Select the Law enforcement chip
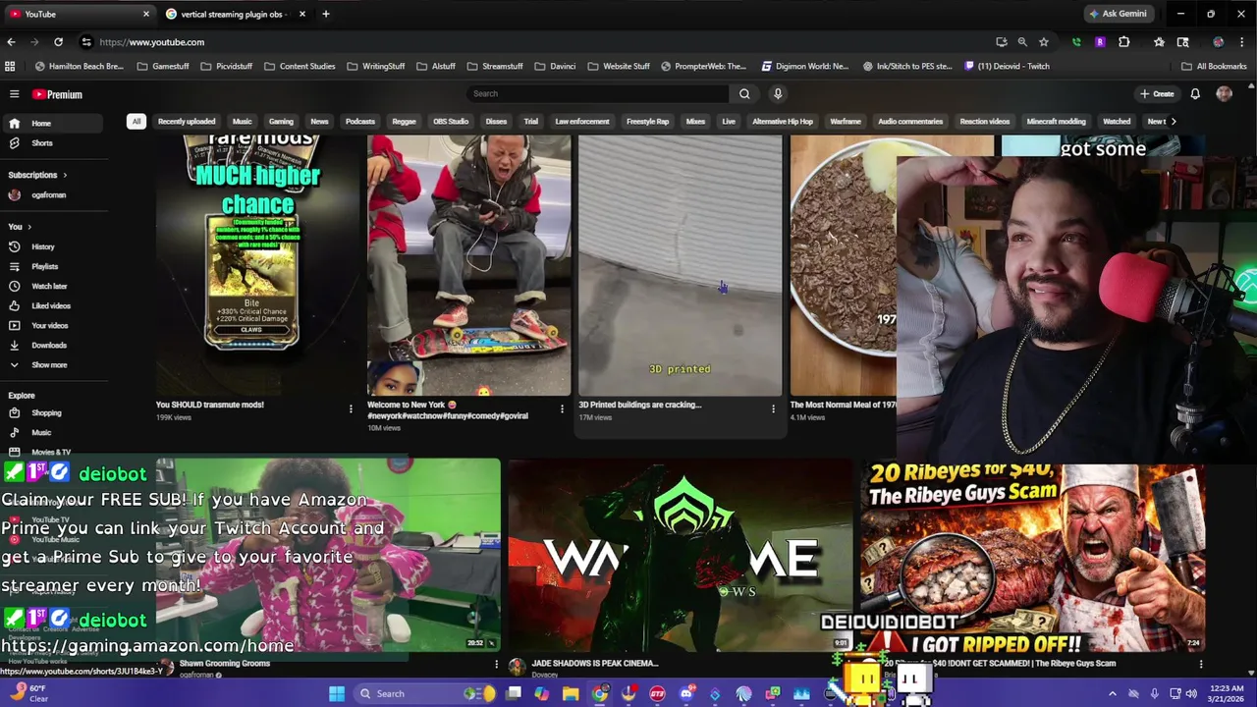Viewport: 1257px width, 707px height. [x=582, y=121]
